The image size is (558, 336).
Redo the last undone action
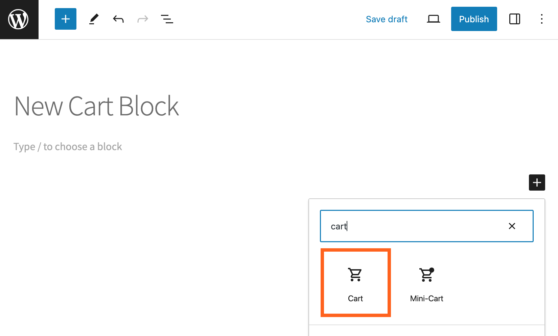tap(143, 19)
